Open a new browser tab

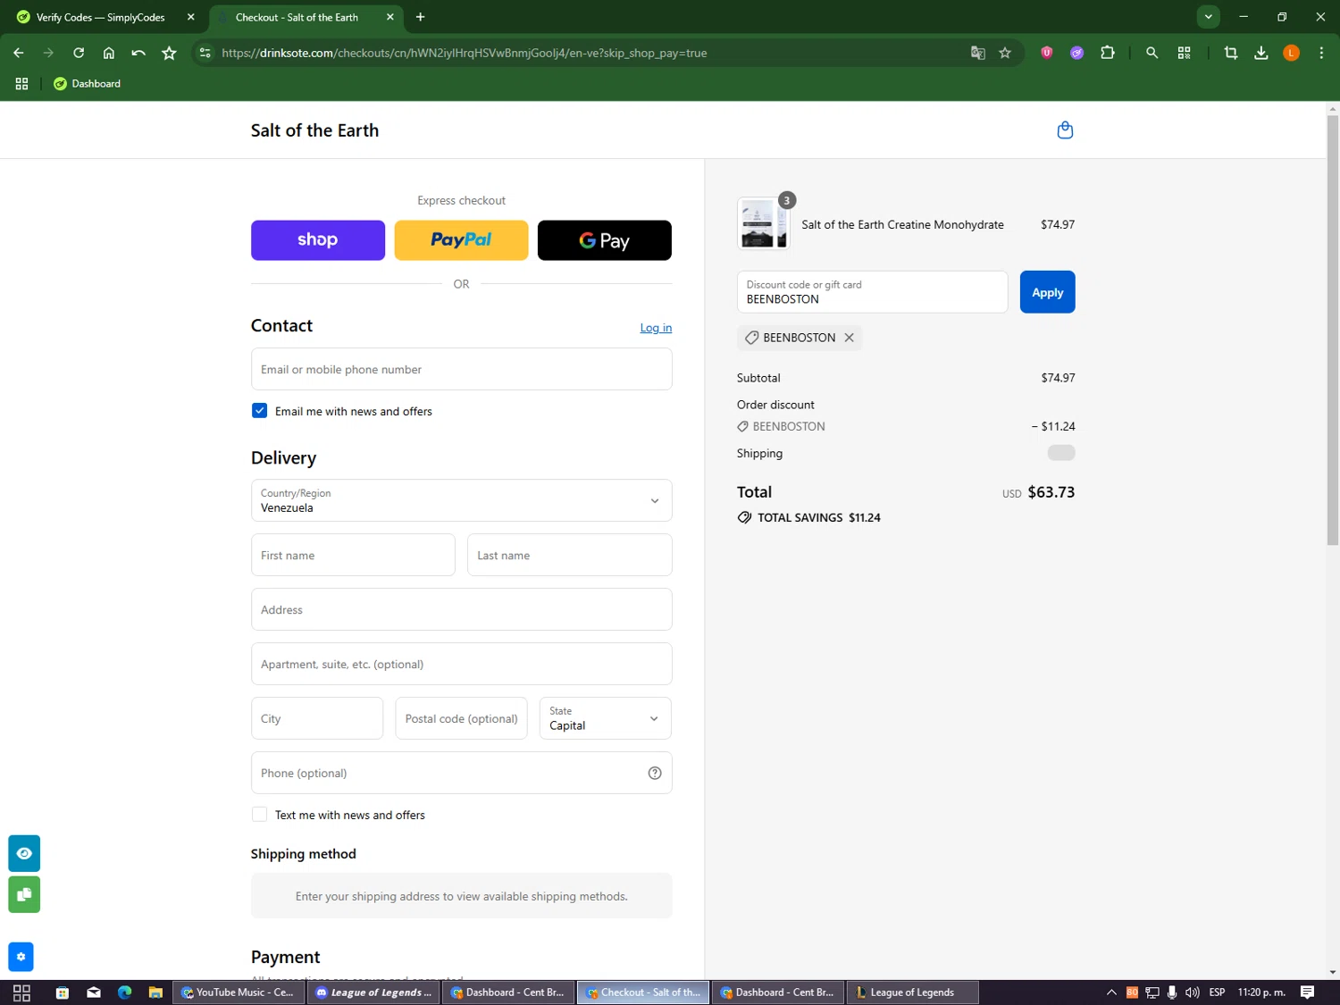pos(421,17)
